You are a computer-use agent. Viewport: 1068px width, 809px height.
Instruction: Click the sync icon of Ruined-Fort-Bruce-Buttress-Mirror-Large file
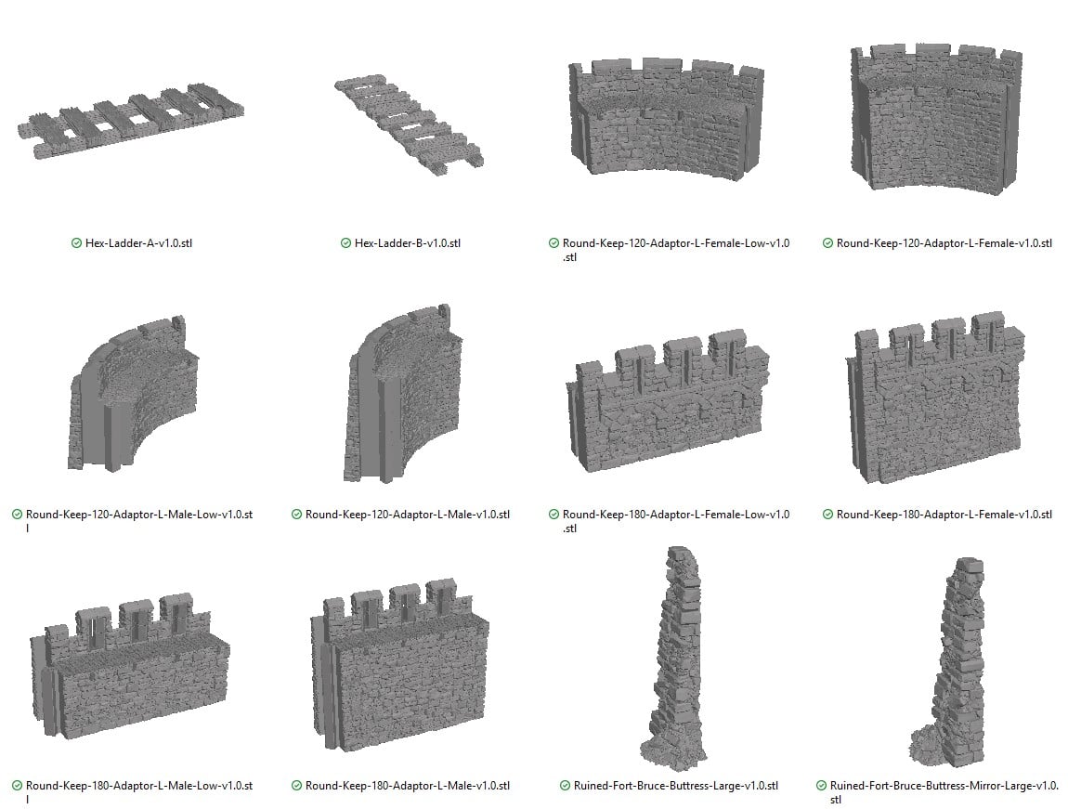tap(821, 786)
